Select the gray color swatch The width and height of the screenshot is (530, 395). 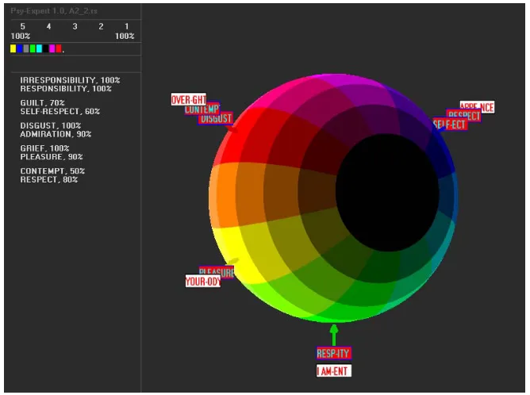tap(26, 48)
